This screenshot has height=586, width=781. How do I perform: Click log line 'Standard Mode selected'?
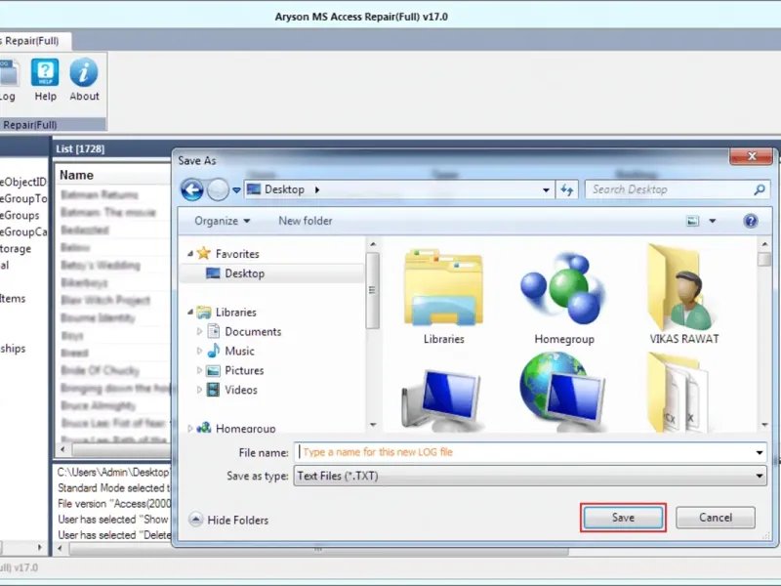tap(113, 487)
